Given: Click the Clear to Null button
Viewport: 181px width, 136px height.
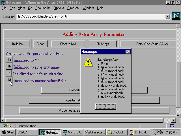Looking at the screenshot, I should point(68,44).
